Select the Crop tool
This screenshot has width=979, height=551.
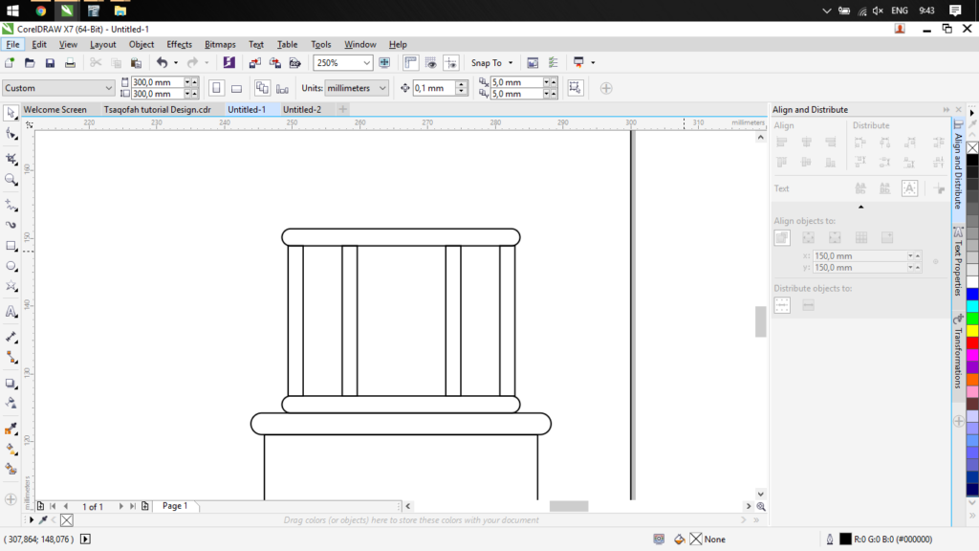click(x=11, y=158)
